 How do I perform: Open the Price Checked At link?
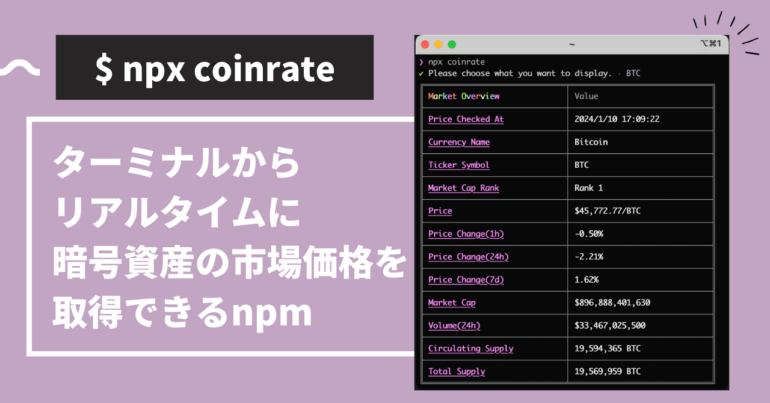(466, 119)
